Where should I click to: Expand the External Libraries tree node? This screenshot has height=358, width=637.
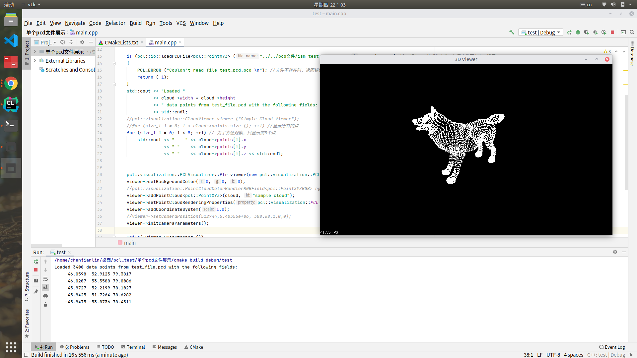click(35, 61)
